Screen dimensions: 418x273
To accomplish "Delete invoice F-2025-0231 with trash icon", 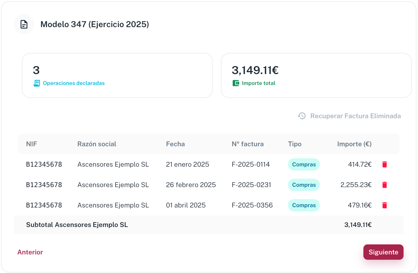I will 384,185.
